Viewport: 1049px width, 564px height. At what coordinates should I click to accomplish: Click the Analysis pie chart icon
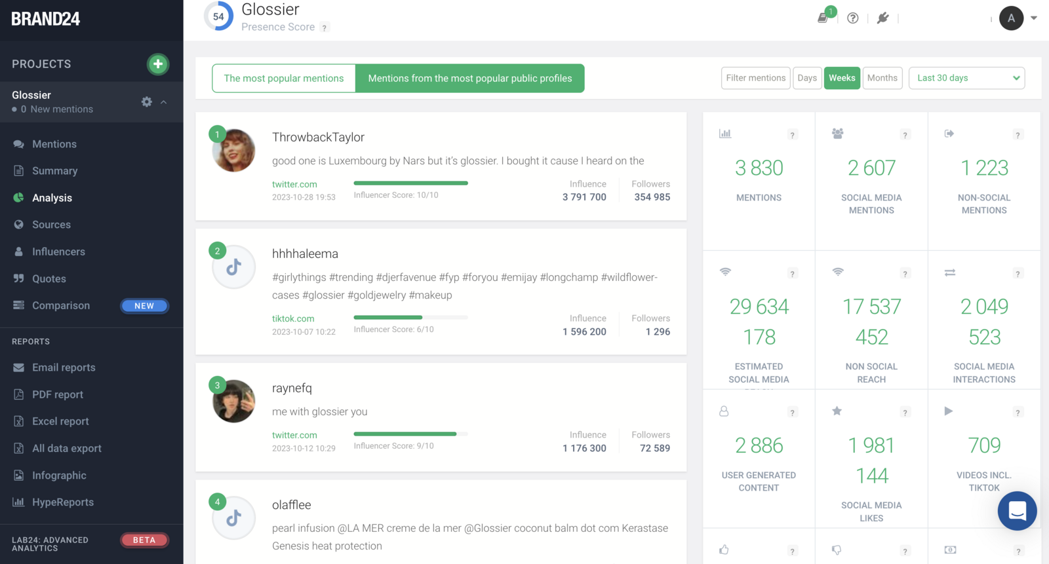[18, 198]
